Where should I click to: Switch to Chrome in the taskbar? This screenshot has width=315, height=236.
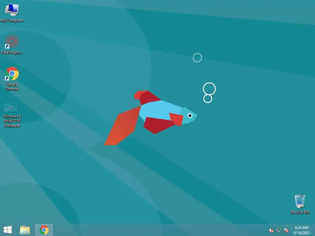point(44,230)
